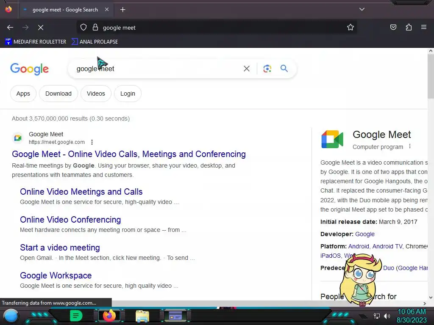Screen dimensions: 434x325
Task: Open the Extensions puzzle icon
Action: pos(409,28)
